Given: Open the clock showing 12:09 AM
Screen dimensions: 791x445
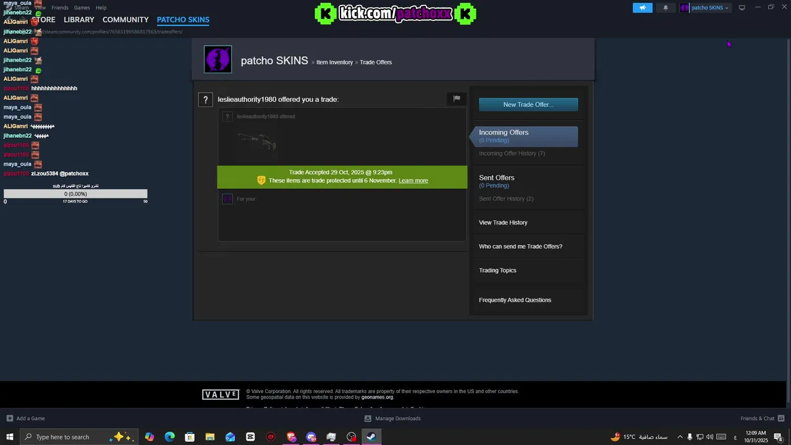Looking at the screenshot, I should click(756, 437).
